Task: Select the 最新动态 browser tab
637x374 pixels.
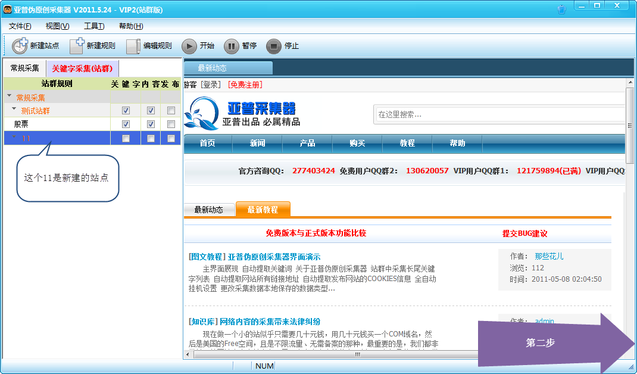Action: tap(229, 68)
